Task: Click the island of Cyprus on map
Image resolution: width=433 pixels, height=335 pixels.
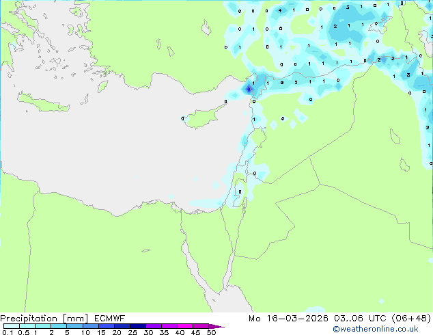Action: point(204,117)
